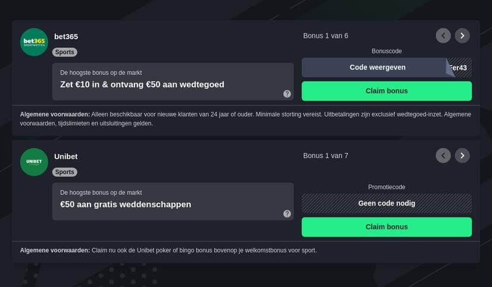The image size is (492, 287).
Task: Open the bet365 €50 wedtegoed offer
Action: point(142,84)
